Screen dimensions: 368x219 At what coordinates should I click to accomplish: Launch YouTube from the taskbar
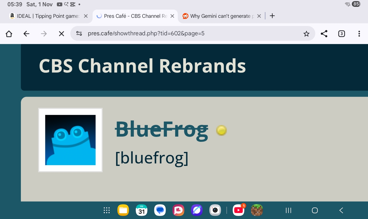pos(238,210)
